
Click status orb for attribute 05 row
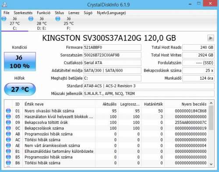coord(8,116)
